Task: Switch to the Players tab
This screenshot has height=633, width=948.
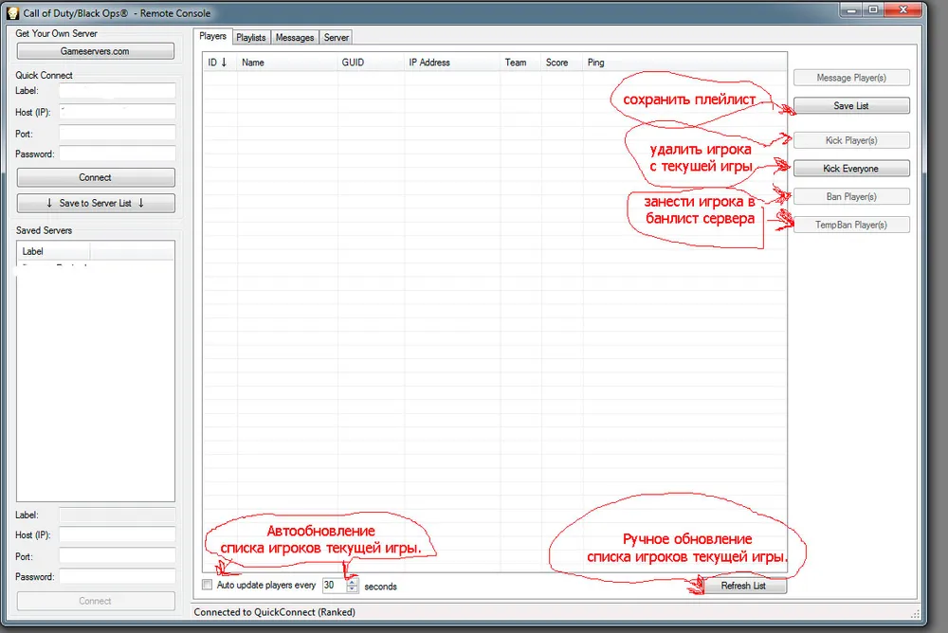Action: (x=212, y=36)
